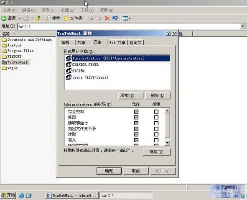Open the Views icon dropdown arrow
This screenshot has height=200, width=247.
[x=130, y=18]
